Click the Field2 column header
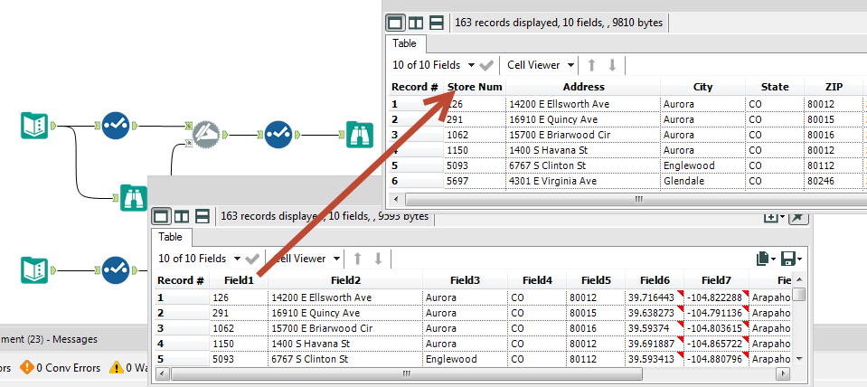 [x=345, y=280]
